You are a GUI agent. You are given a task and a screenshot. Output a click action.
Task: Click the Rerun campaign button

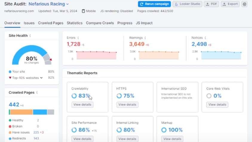pos(154,4)
